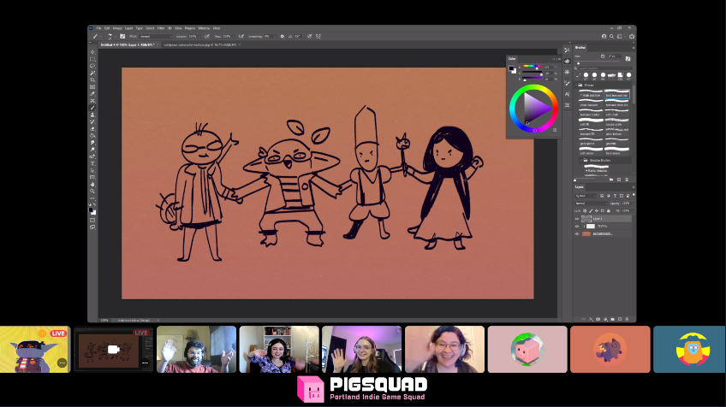Select the active Brush tool in toolbar

[x=92, y=108]
